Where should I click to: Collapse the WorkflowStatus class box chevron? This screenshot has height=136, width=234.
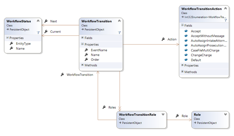(x=38, y=21)
